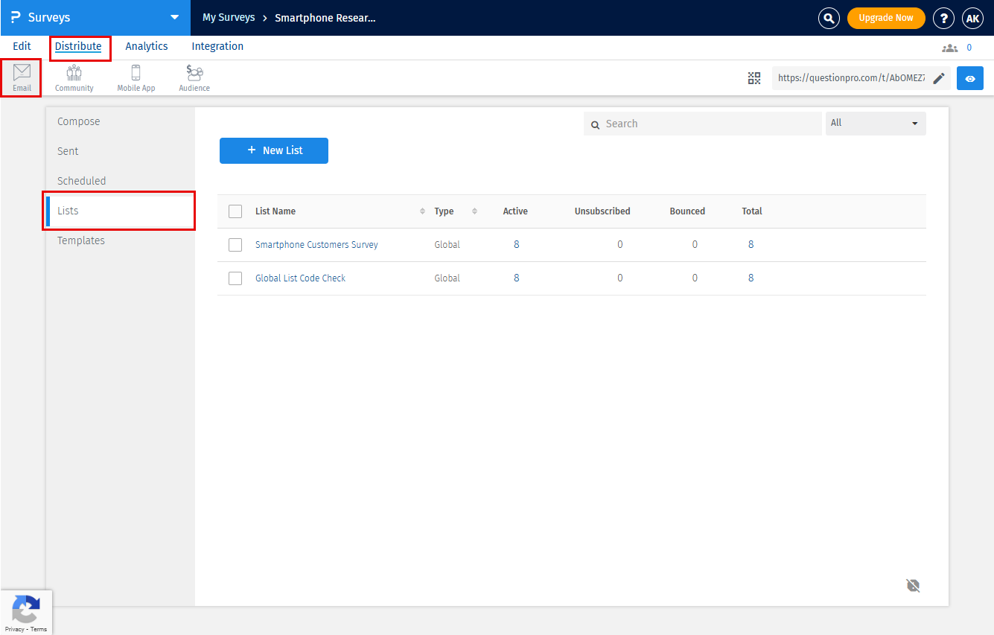This screenshot has width=994, height=635.
Task: Open the help question mark icon
Action: coord(943,18)
